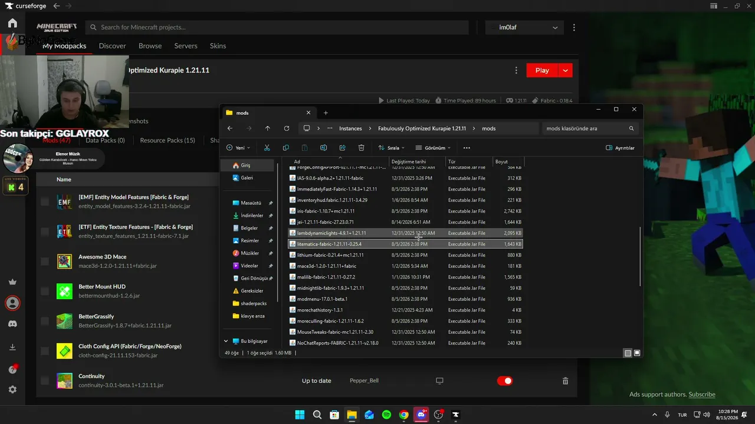Toggle the Ayrıntılar details pane button
The width and height of the screenshot is (755, 424).
coord(620,148)
